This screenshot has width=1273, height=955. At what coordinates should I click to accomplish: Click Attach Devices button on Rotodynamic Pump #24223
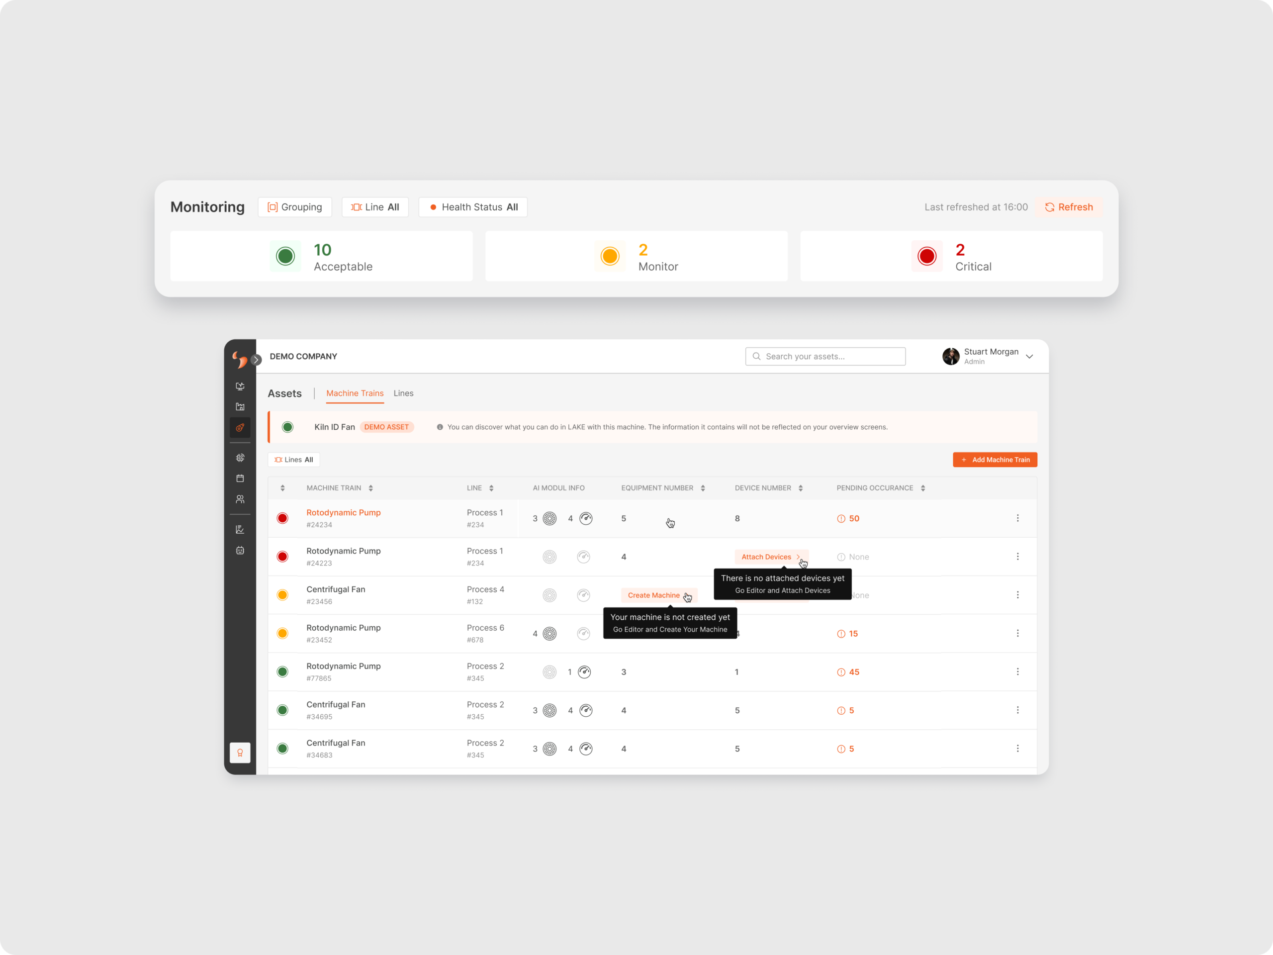point(767,556)
